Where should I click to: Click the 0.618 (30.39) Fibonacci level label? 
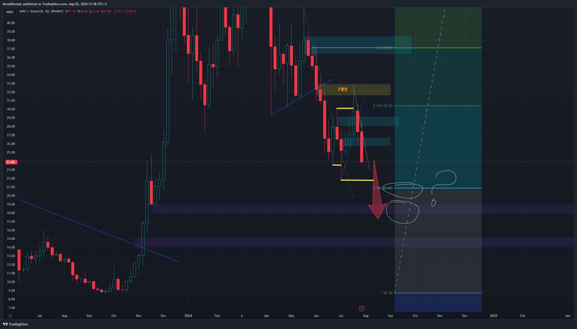383,106
